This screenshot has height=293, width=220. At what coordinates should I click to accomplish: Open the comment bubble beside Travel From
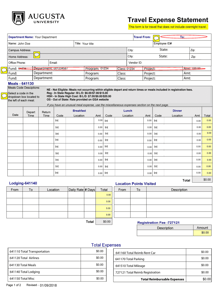(x=156, y=38)
